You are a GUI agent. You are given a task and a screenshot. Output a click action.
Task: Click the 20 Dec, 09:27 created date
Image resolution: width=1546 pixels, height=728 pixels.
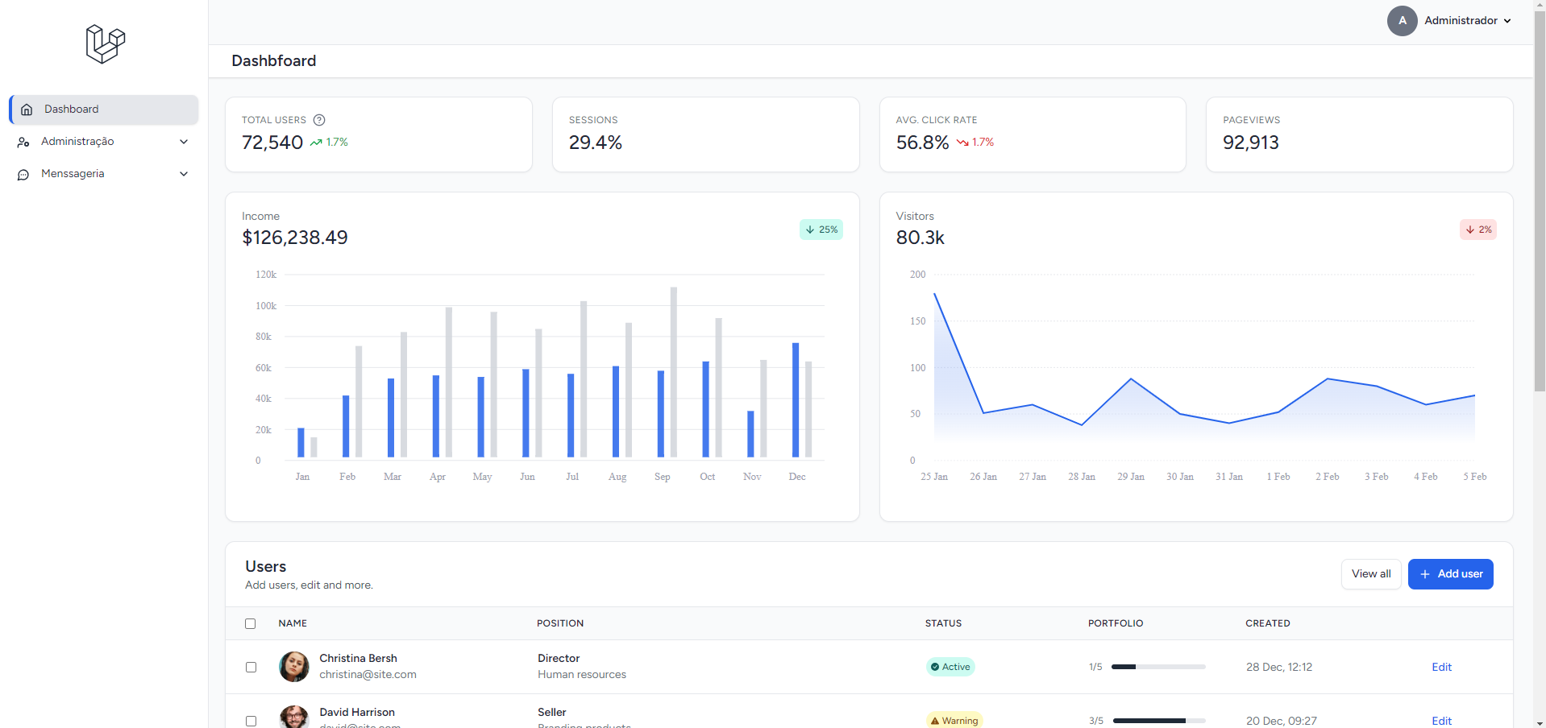pyautogui.click(x=1282, y=721)
